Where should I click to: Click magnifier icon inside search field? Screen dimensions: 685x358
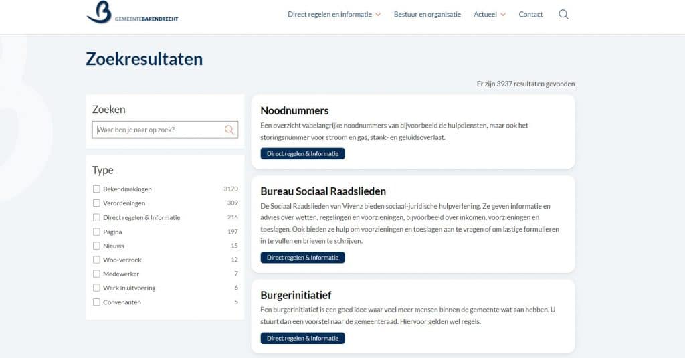229,130
